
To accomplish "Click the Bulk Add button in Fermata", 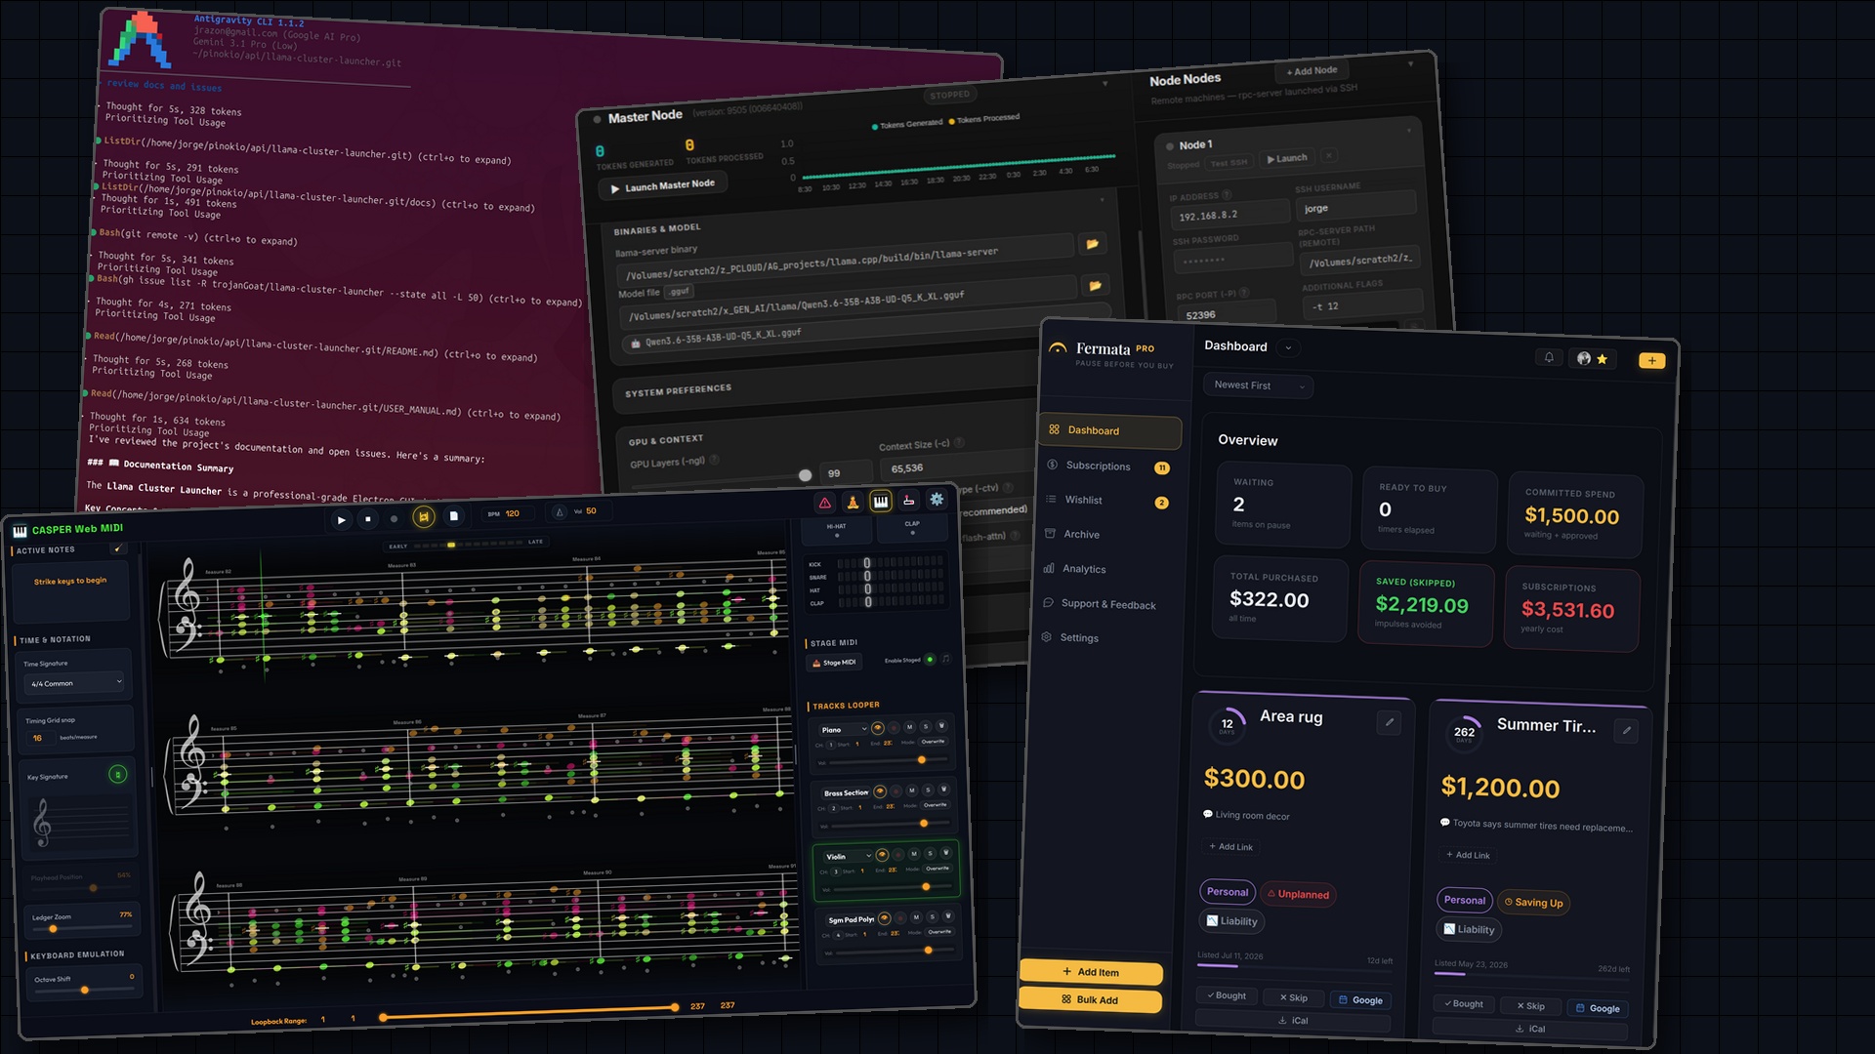I will (x=1090, y=999).
